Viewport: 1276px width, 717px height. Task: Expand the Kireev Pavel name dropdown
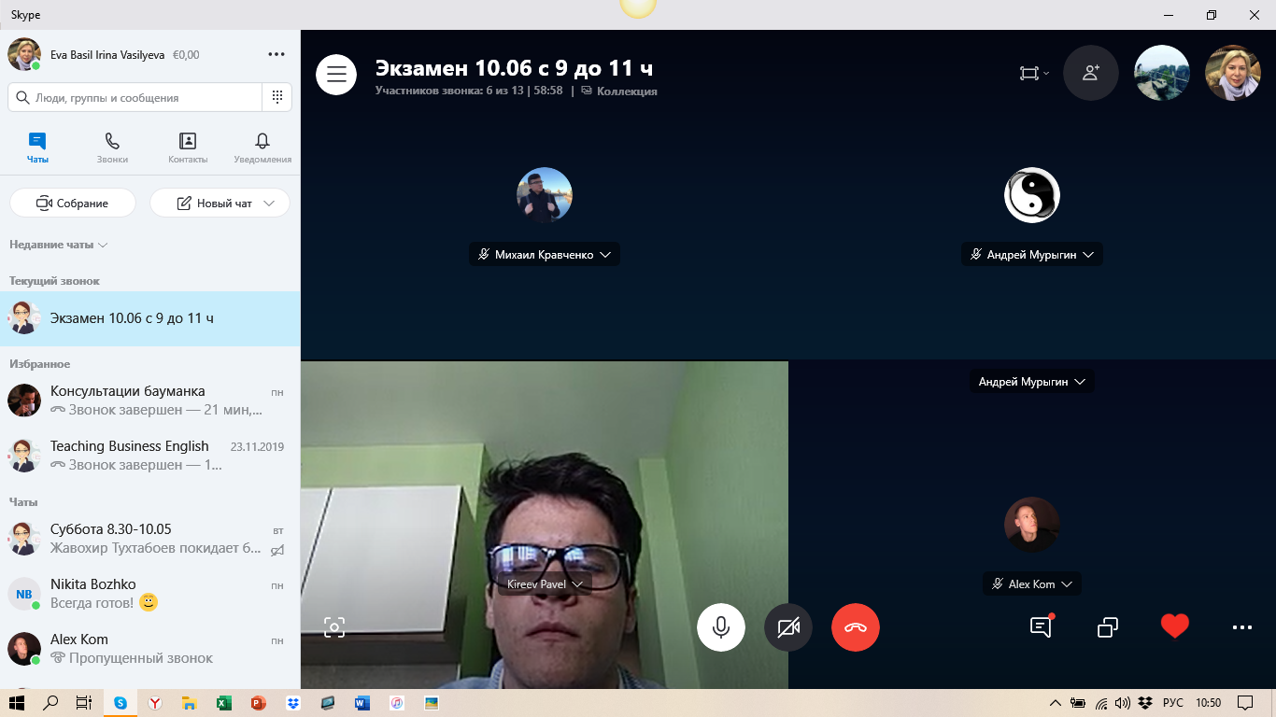tap(577, 584)
